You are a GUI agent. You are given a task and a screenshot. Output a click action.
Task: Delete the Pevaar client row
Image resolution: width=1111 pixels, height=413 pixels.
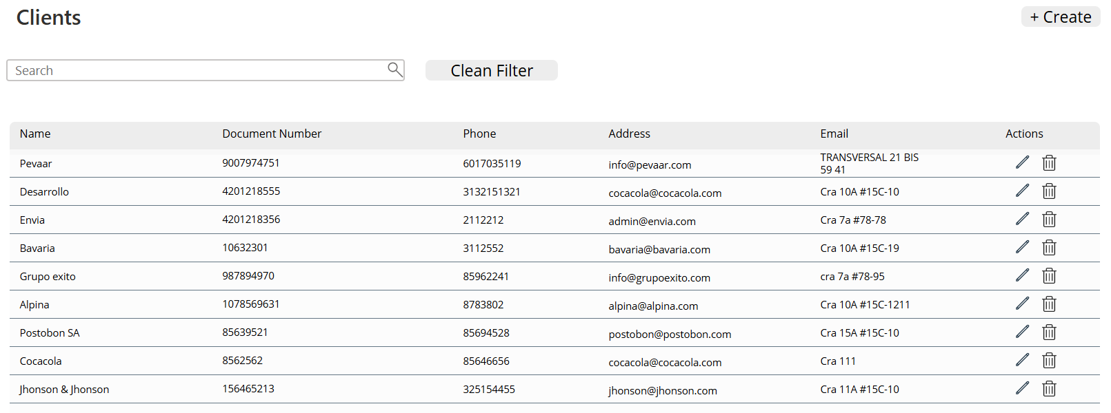tap(1049, 162)
